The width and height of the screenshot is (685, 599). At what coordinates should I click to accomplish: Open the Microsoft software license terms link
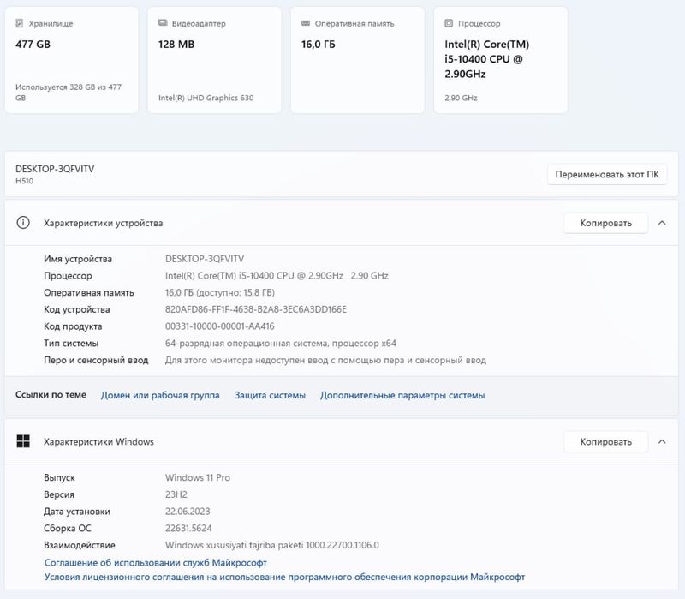pyautogui.click(x=284, y=578)
